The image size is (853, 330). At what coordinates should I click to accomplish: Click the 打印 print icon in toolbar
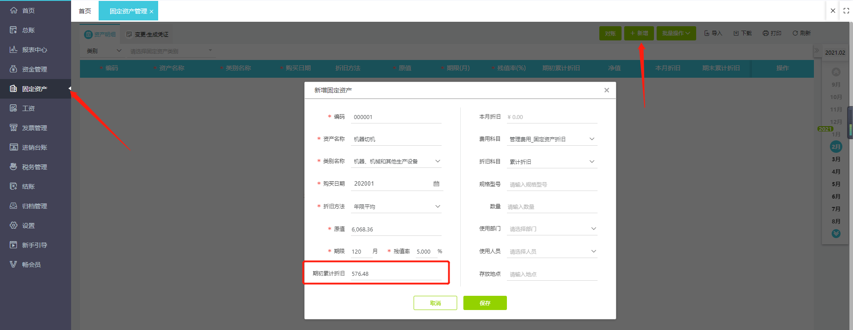pos(765,33)
